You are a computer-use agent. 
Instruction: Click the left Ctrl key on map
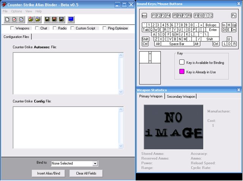(145, 44)
